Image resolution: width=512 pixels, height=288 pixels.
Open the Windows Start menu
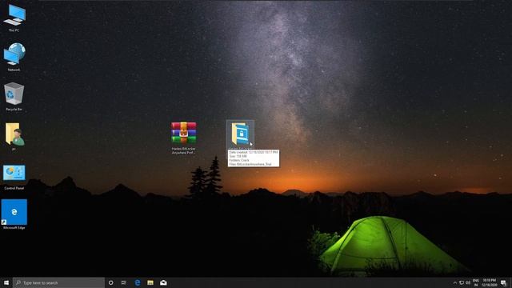pyautogui.click(x=6, y=282)
